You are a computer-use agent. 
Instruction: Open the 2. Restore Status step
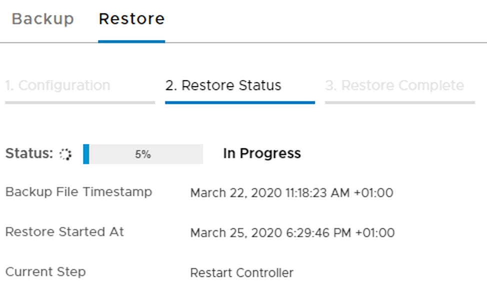(x=223, y=85)
